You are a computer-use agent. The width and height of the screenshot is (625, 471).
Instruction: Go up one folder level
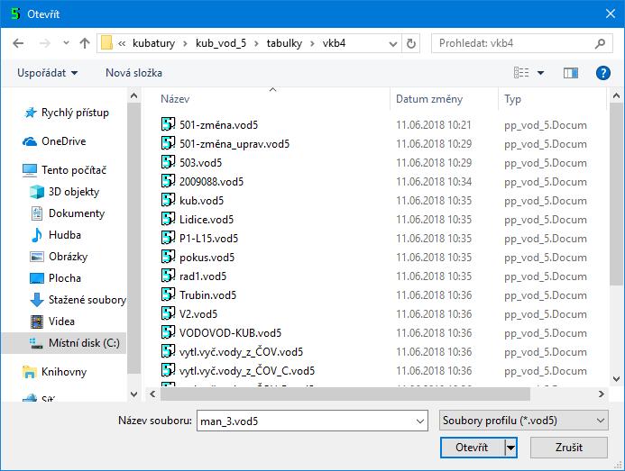pyautogui.click(x=85, y=43)
